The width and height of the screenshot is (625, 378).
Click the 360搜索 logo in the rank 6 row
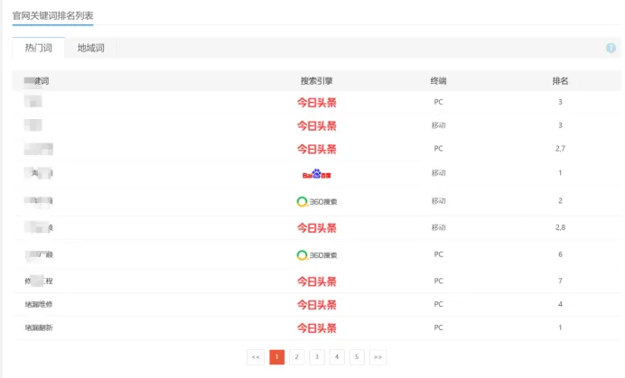[316, 255]
